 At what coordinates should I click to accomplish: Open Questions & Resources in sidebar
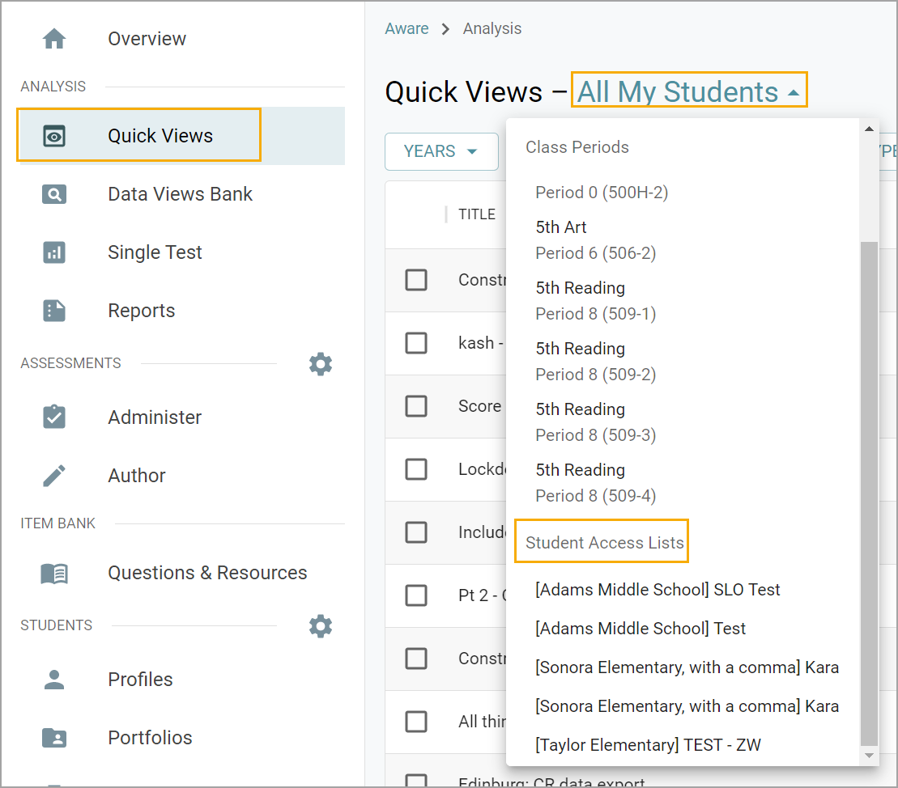click(x=207, y=573)
